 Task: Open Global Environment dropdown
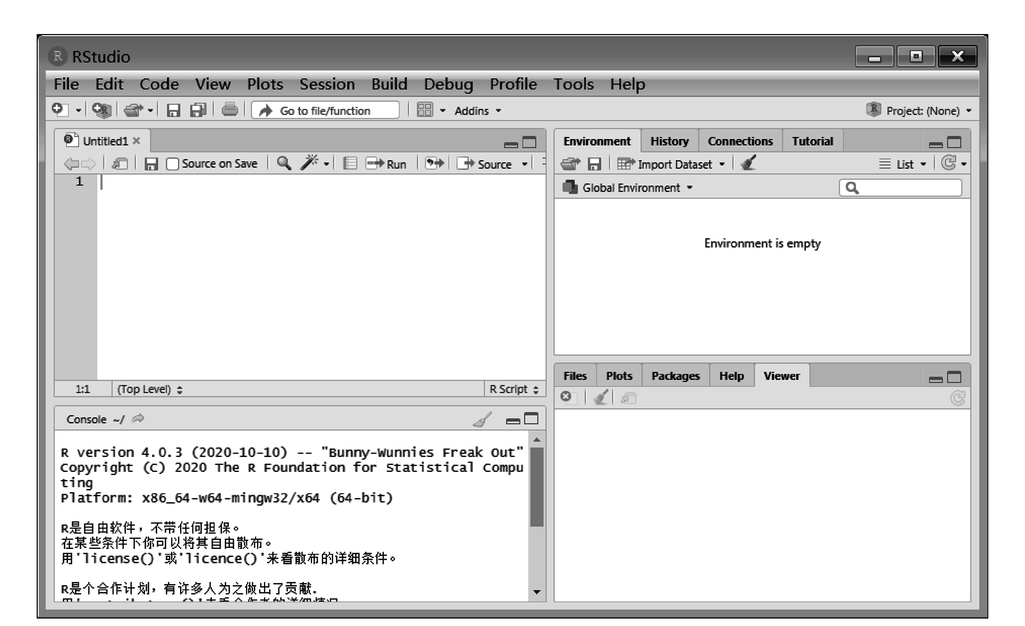[628, 188]
